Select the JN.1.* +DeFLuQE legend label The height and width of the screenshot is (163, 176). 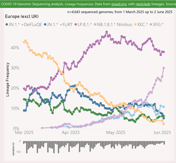point(25,25)
